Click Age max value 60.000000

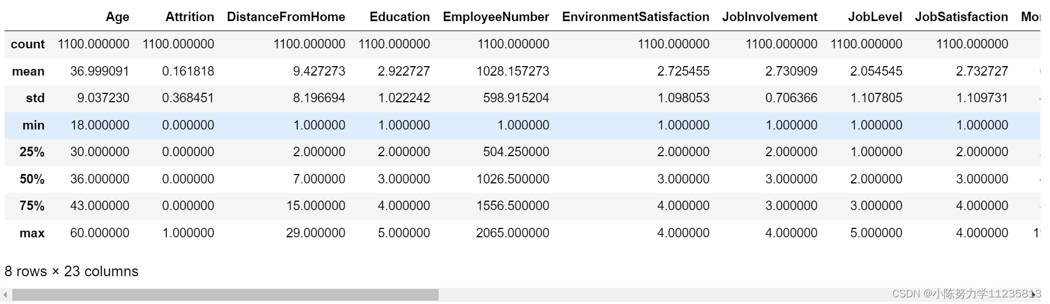(x=100, y=233)
